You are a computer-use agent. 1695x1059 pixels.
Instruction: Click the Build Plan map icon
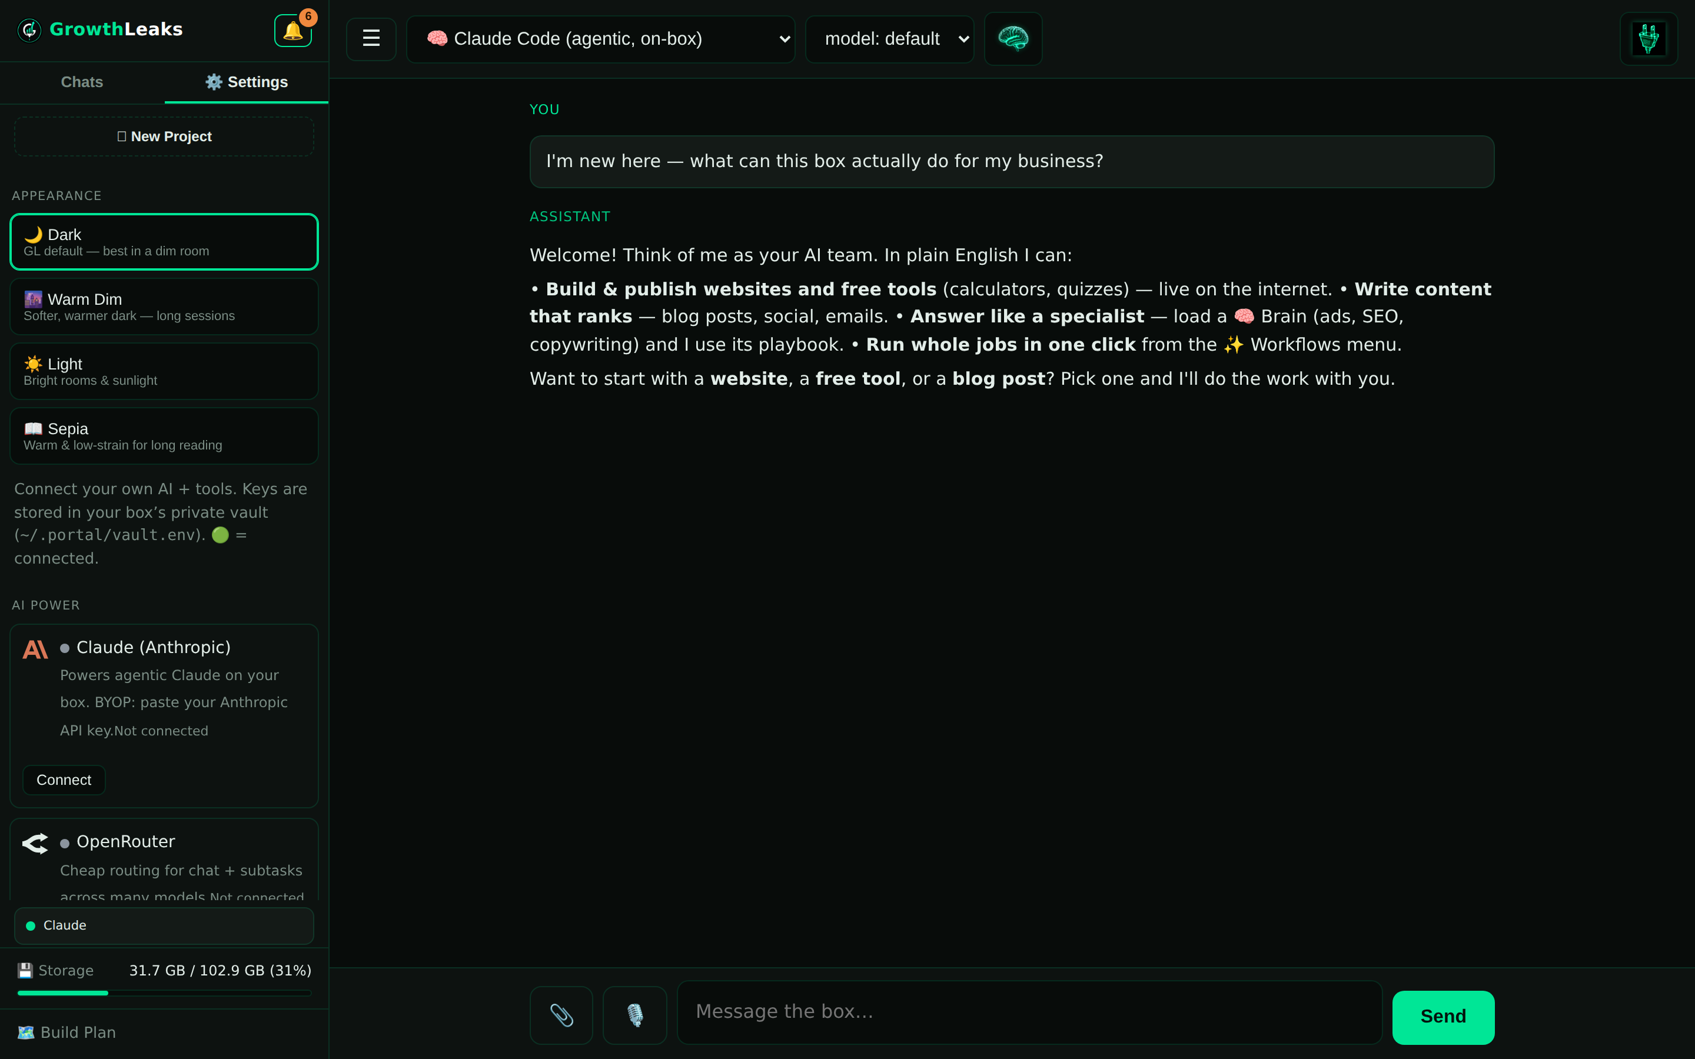(x=26, y=1033)
